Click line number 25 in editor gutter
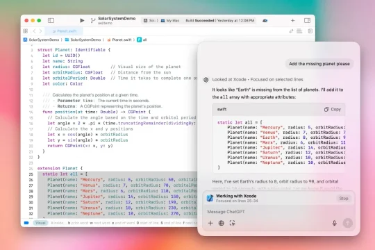This screenshot has width=375, height=250. 31,174
